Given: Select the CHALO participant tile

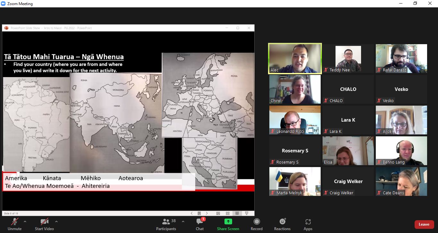Looking at the screenshot, I should point(348,89).
